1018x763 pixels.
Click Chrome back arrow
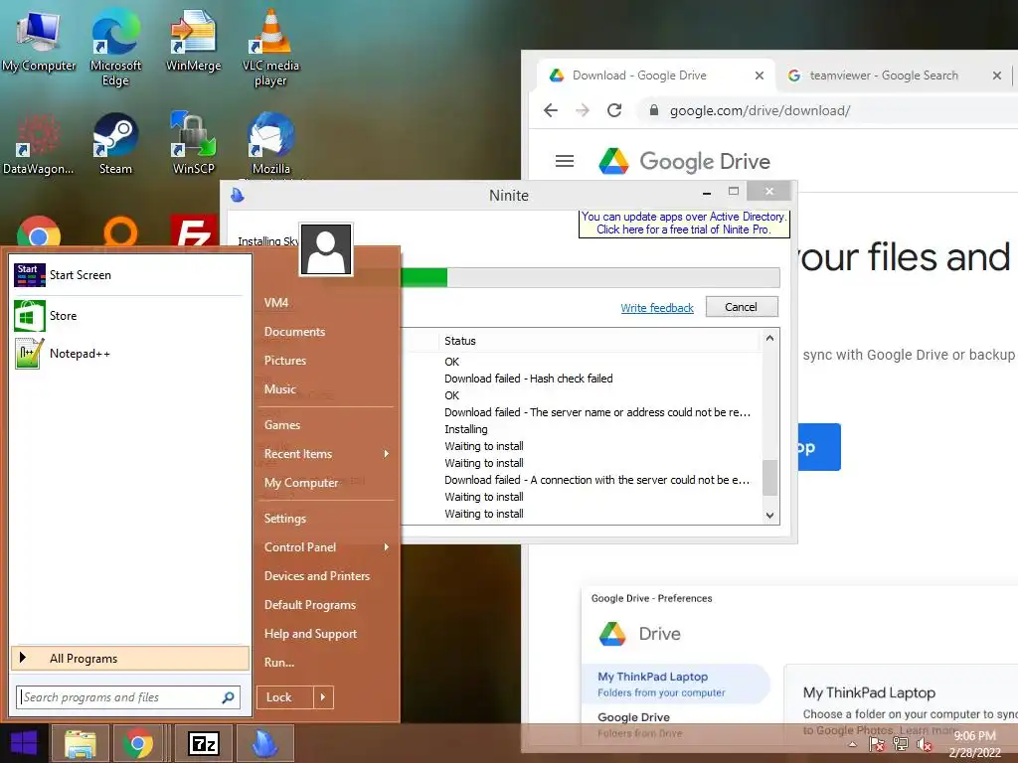[x=551, y=110]
